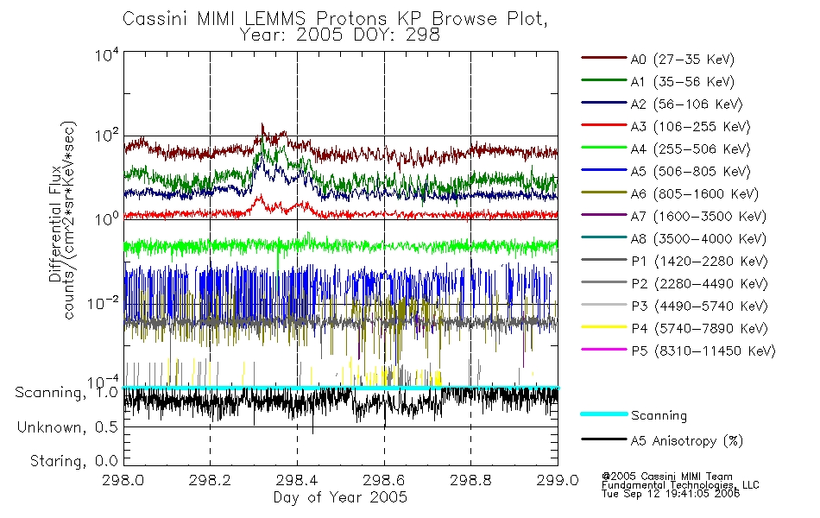Click the A4 (255-506 KeV) legend label
The width and height of the screenshot is (820, 518).
(690, 149)
